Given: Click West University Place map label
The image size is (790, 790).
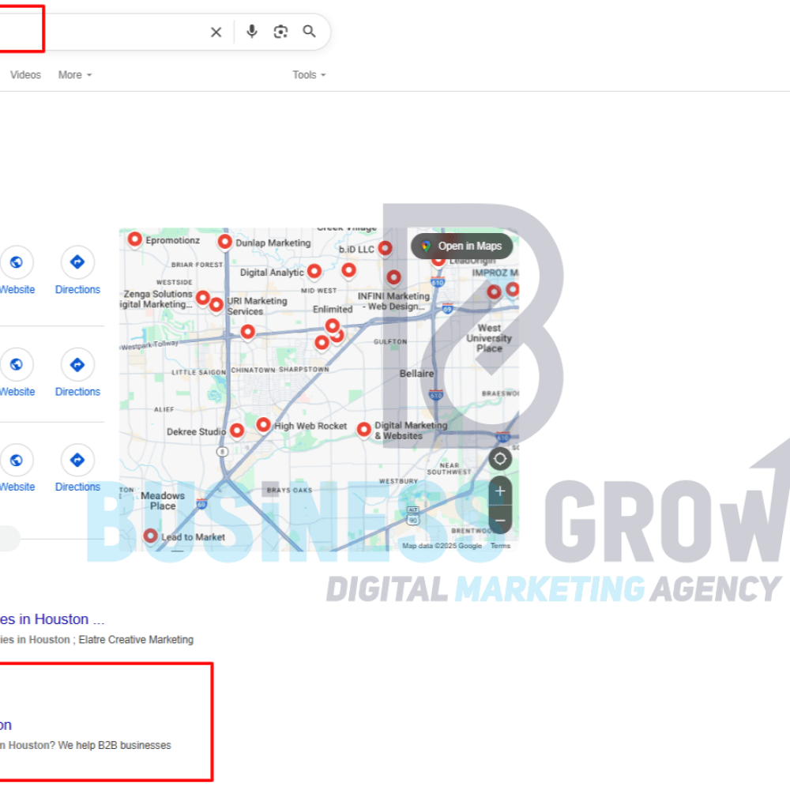Looking at the screenshot, I should pyautogui.click(x=489, y=338).
